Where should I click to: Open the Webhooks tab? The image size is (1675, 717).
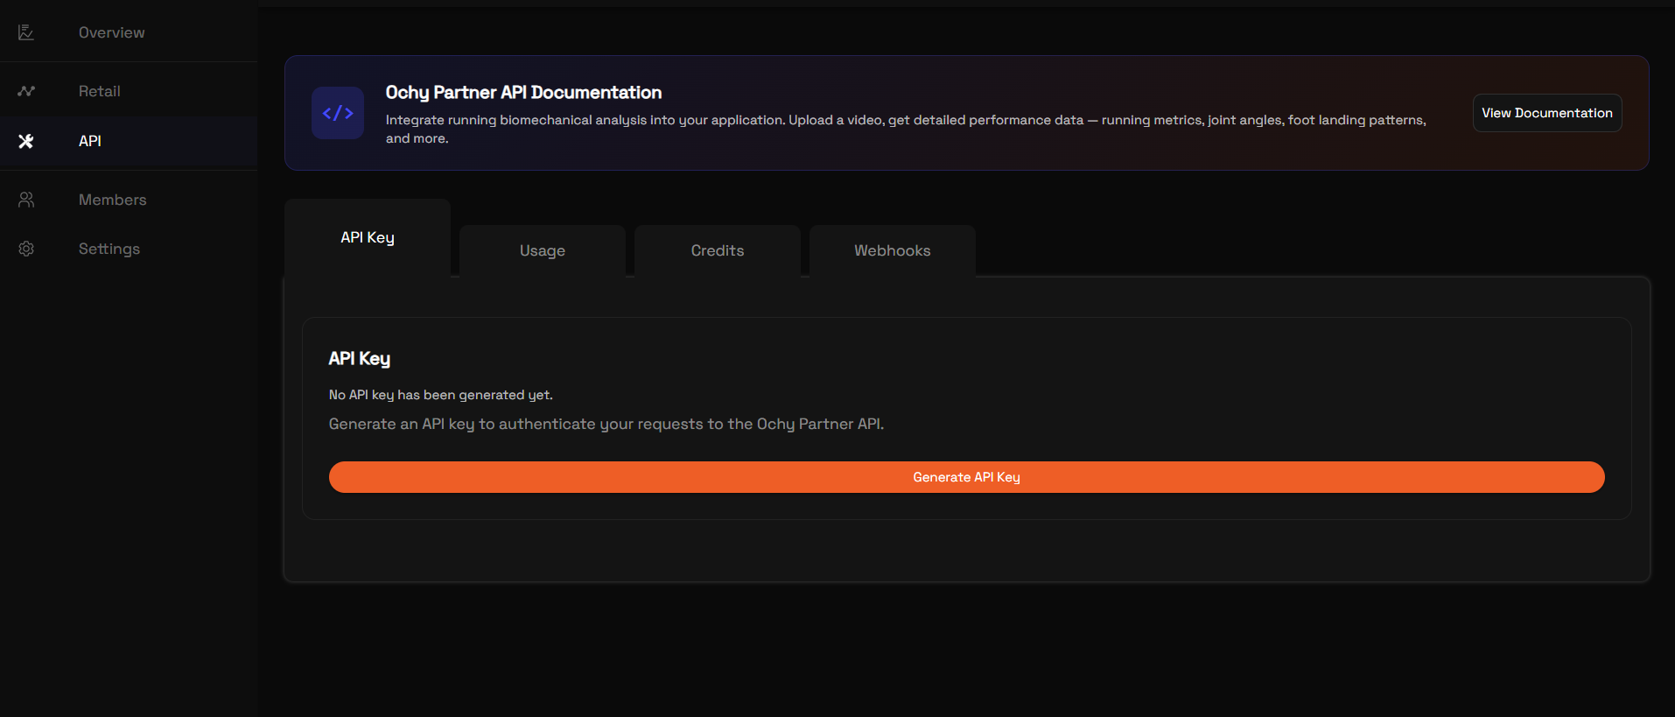coord(892,250)
